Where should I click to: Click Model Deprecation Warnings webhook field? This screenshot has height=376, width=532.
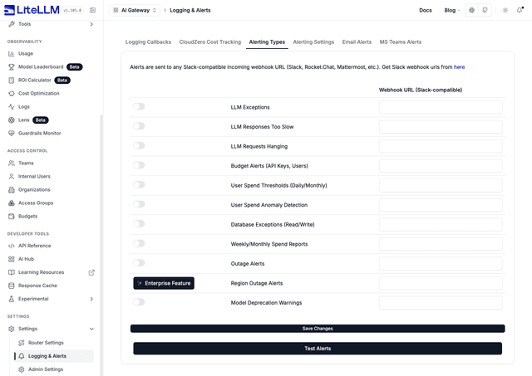[441, 303]
